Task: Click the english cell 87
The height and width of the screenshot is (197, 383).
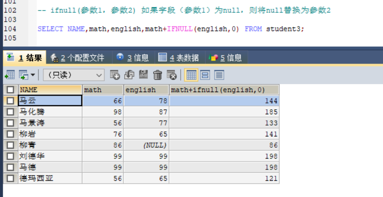Action: pyautogui.click(x=146, y=112)
